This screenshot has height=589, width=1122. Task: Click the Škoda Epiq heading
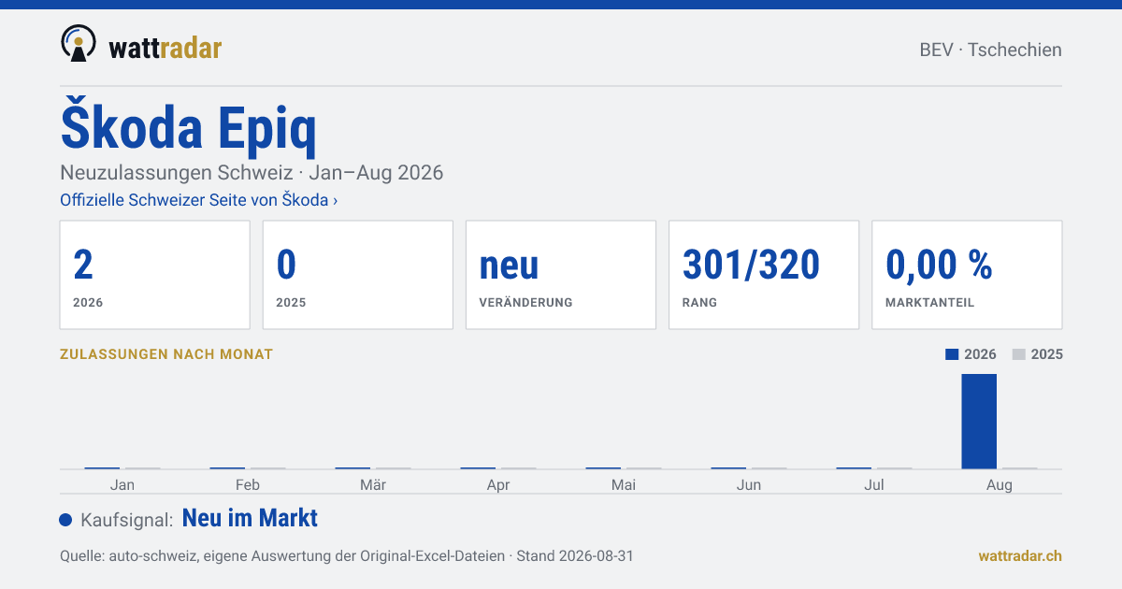[x=189, y=127]
